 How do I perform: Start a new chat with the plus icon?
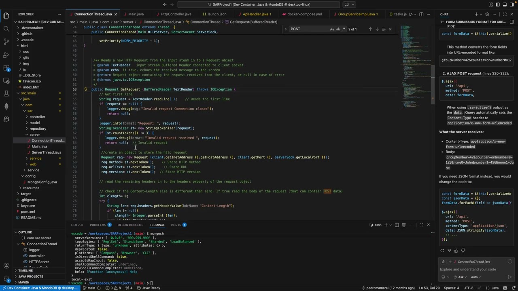point(476,14)
